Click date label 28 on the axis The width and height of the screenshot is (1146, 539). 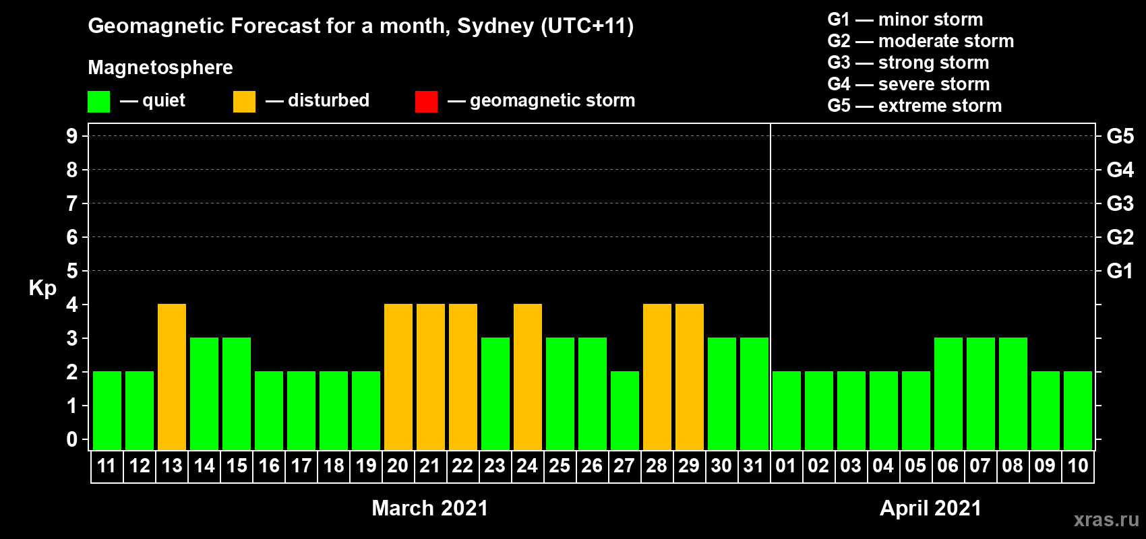tap(657, 466)
